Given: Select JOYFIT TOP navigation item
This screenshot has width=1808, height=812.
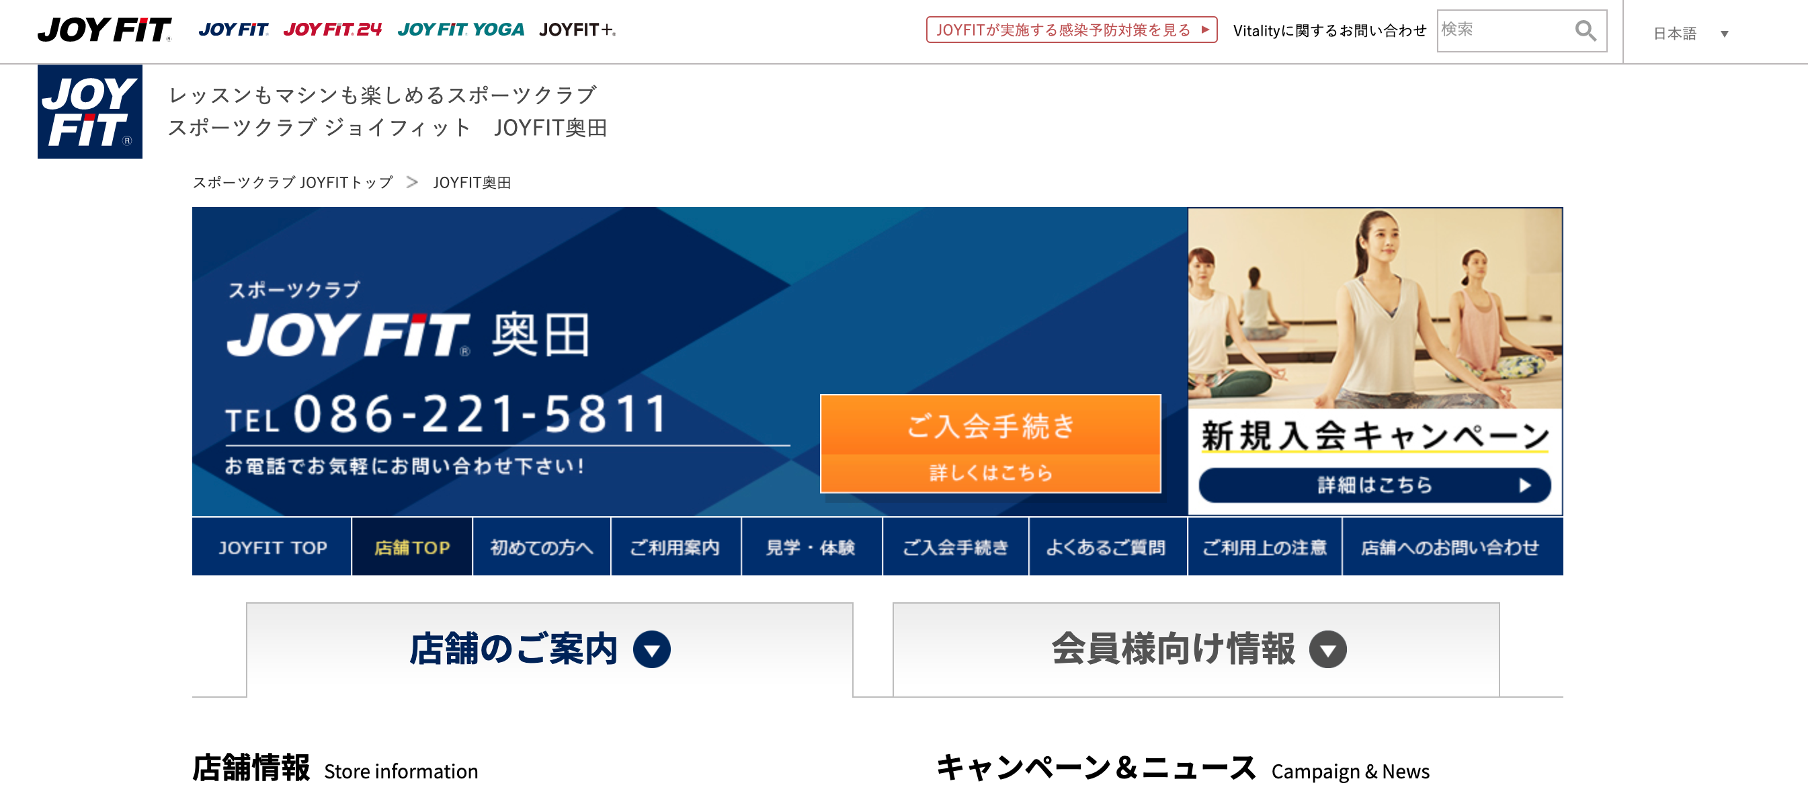Looking at the screenshot, I should [272, 547].
